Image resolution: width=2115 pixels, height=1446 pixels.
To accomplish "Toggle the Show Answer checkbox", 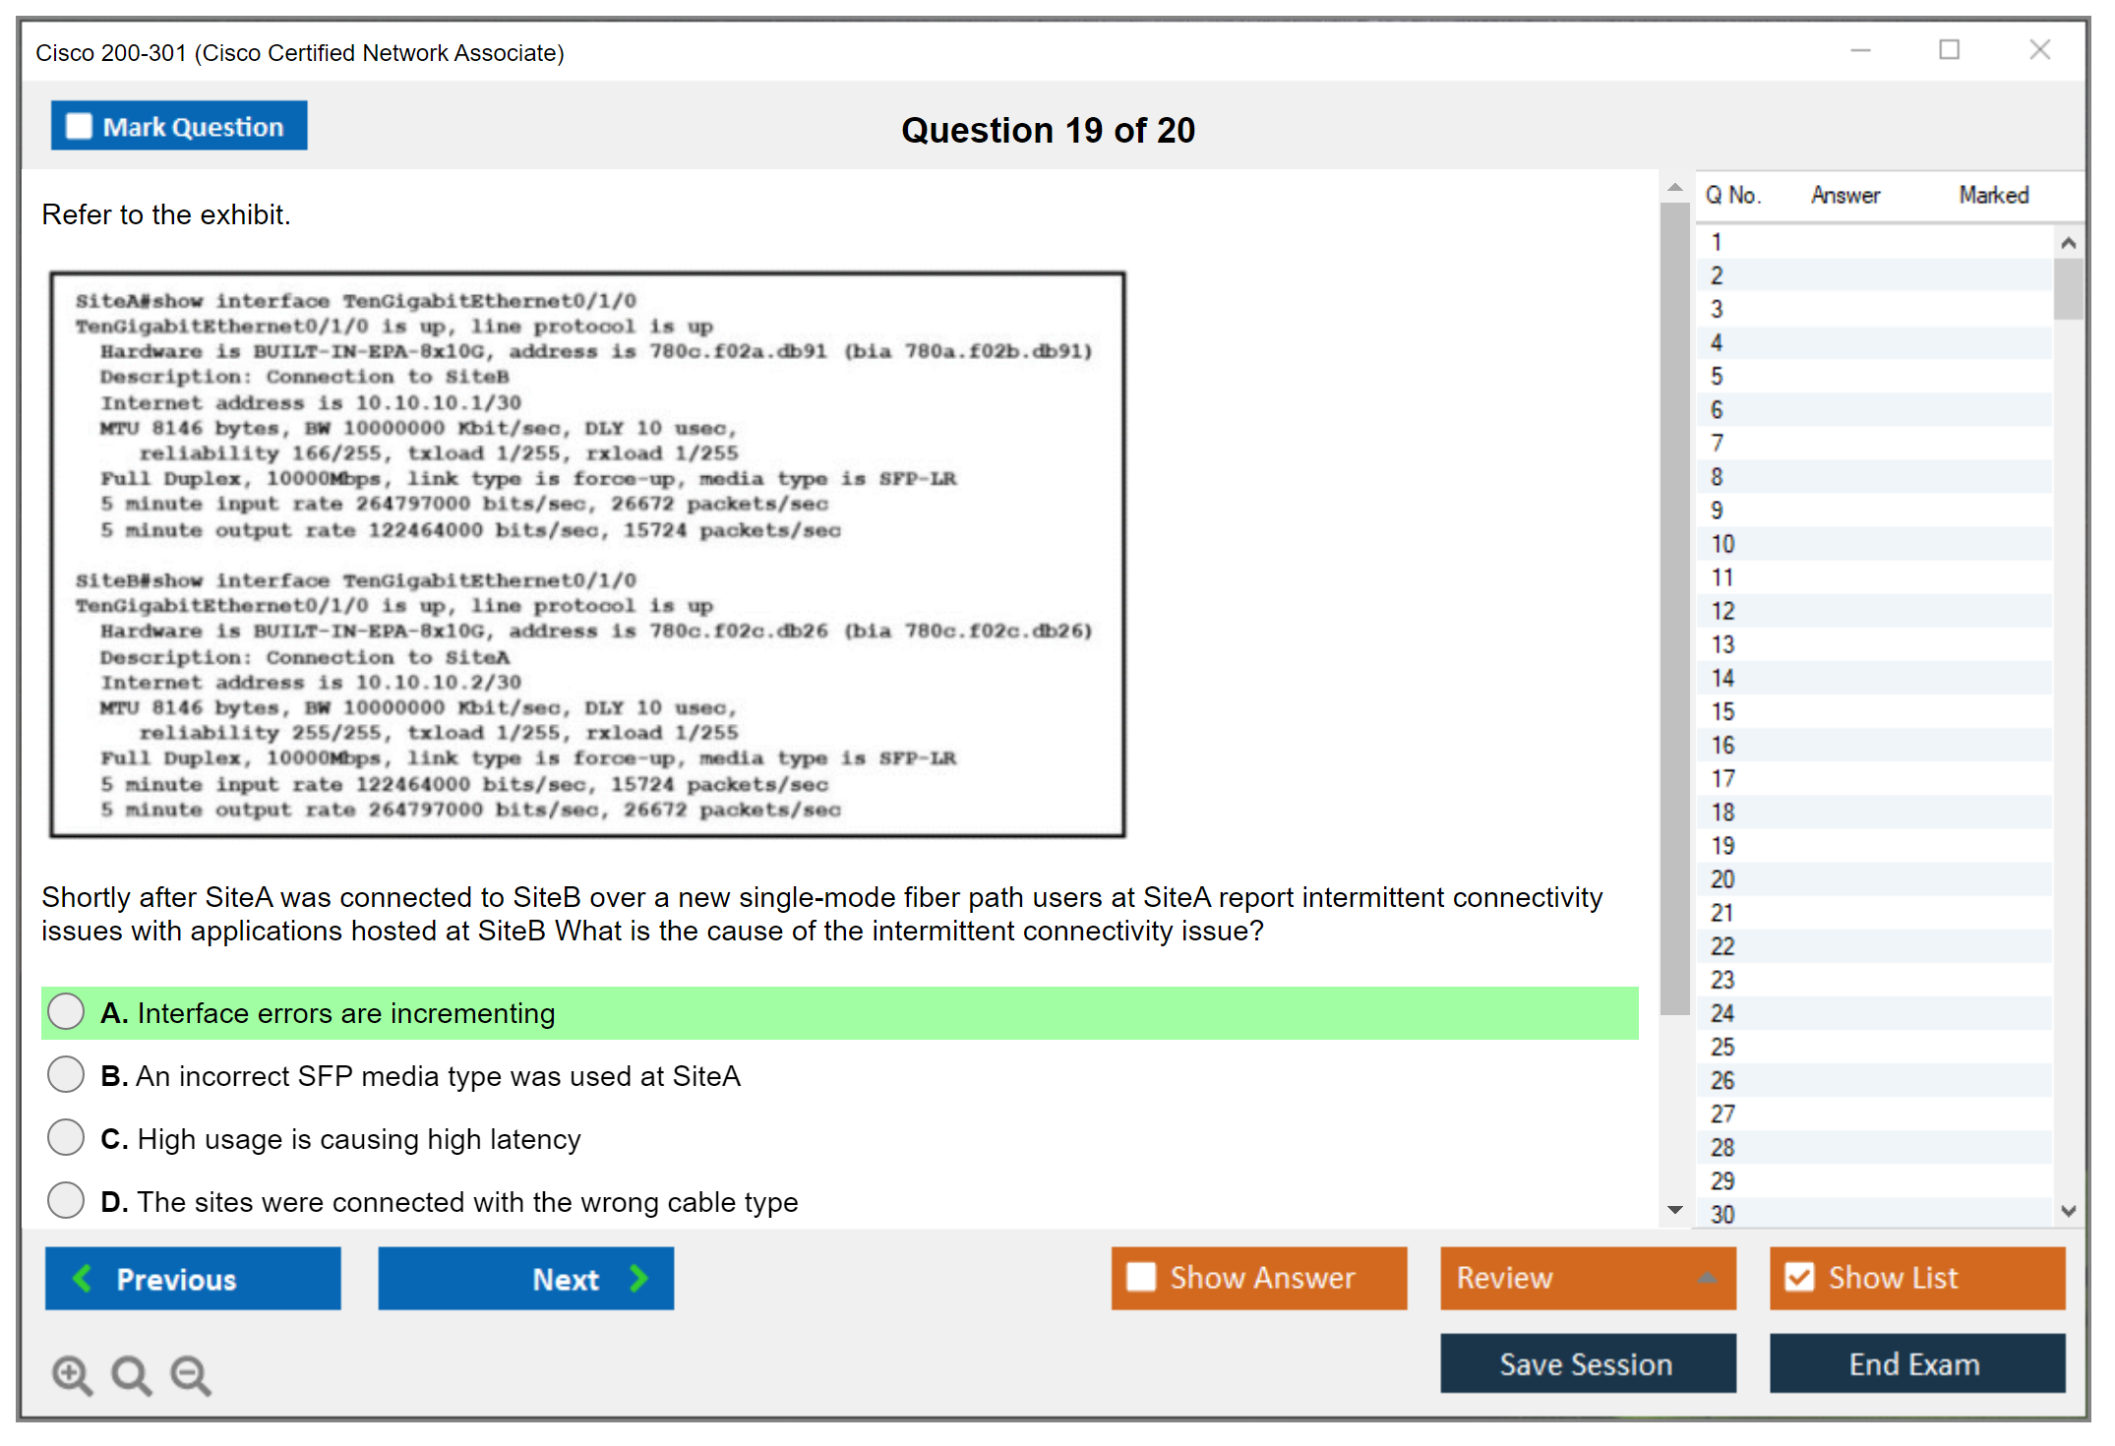I will 1141,1277.
